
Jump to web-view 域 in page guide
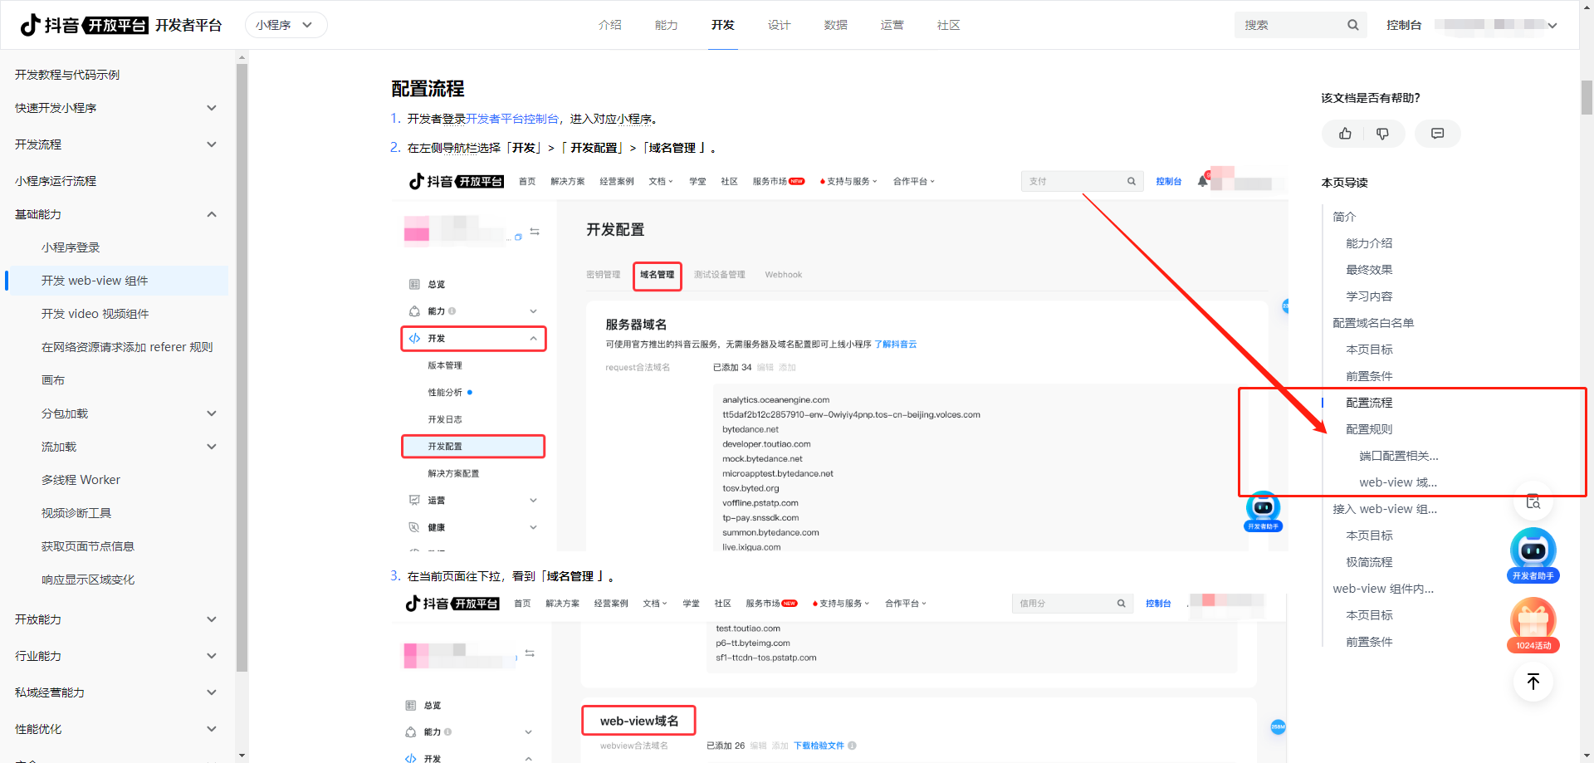(1398, 482)
